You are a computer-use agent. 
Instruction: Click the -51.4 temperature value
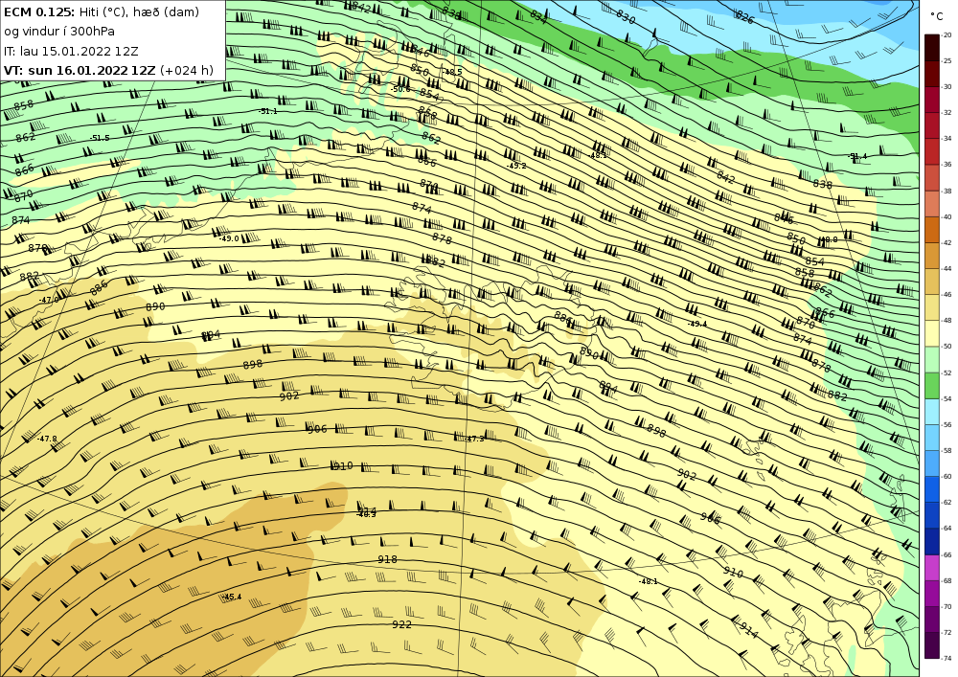[x=857, y=156]
